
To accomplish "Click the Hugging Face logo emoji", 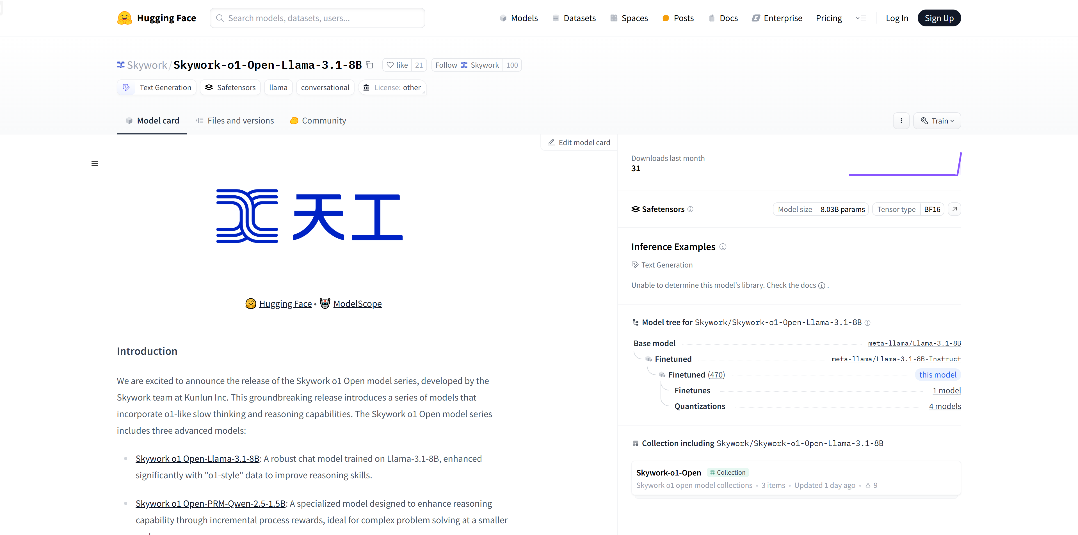I will 124,18.
